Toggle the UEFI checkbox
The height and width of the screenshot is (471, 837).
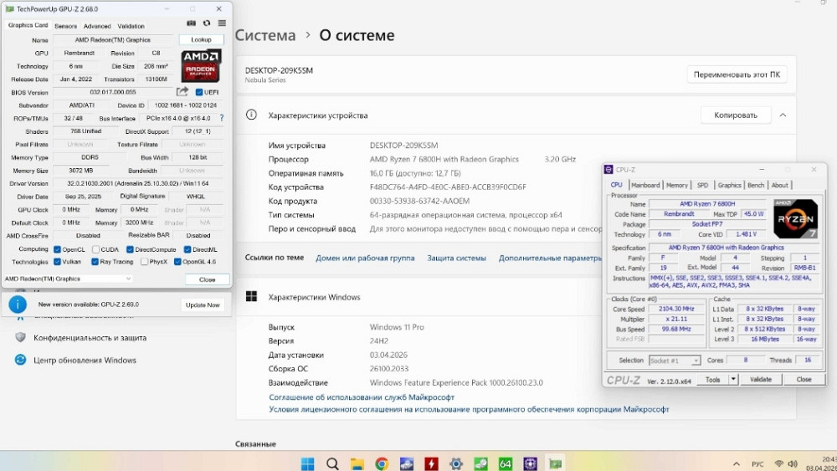[199, 92]
